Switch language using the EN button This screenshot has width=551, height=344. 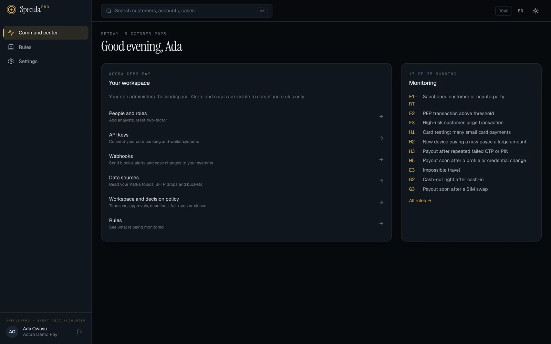click(x=520, y=11)
